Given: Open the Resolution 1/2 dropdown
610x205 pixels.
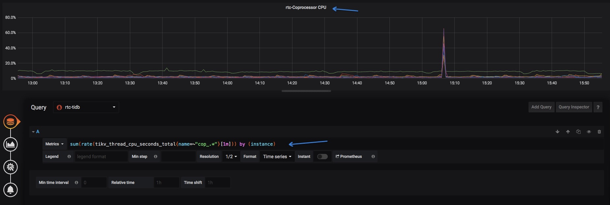Looking at the screenshot, I should point(231,157).
